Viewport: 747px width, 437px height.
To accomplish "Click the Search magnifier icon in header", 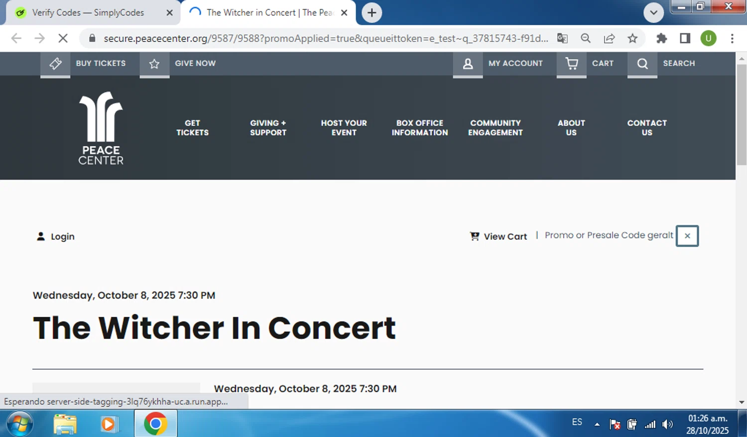I will [642, 64].
